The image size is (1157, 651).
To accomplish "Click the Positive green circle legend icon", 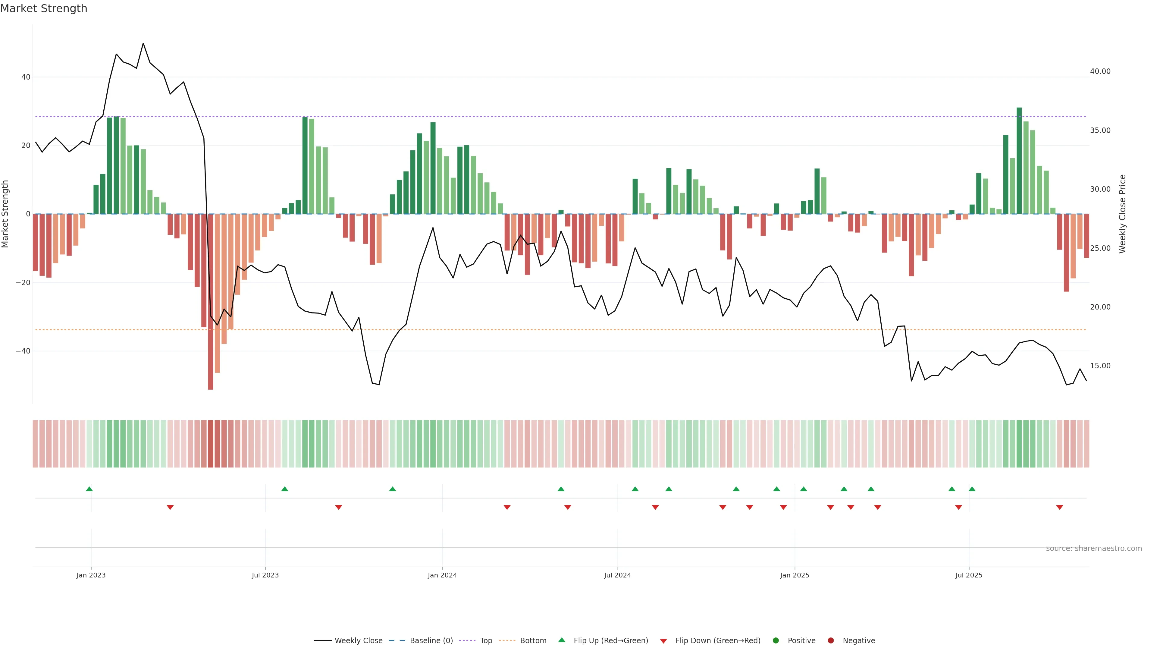I will 776,641.
